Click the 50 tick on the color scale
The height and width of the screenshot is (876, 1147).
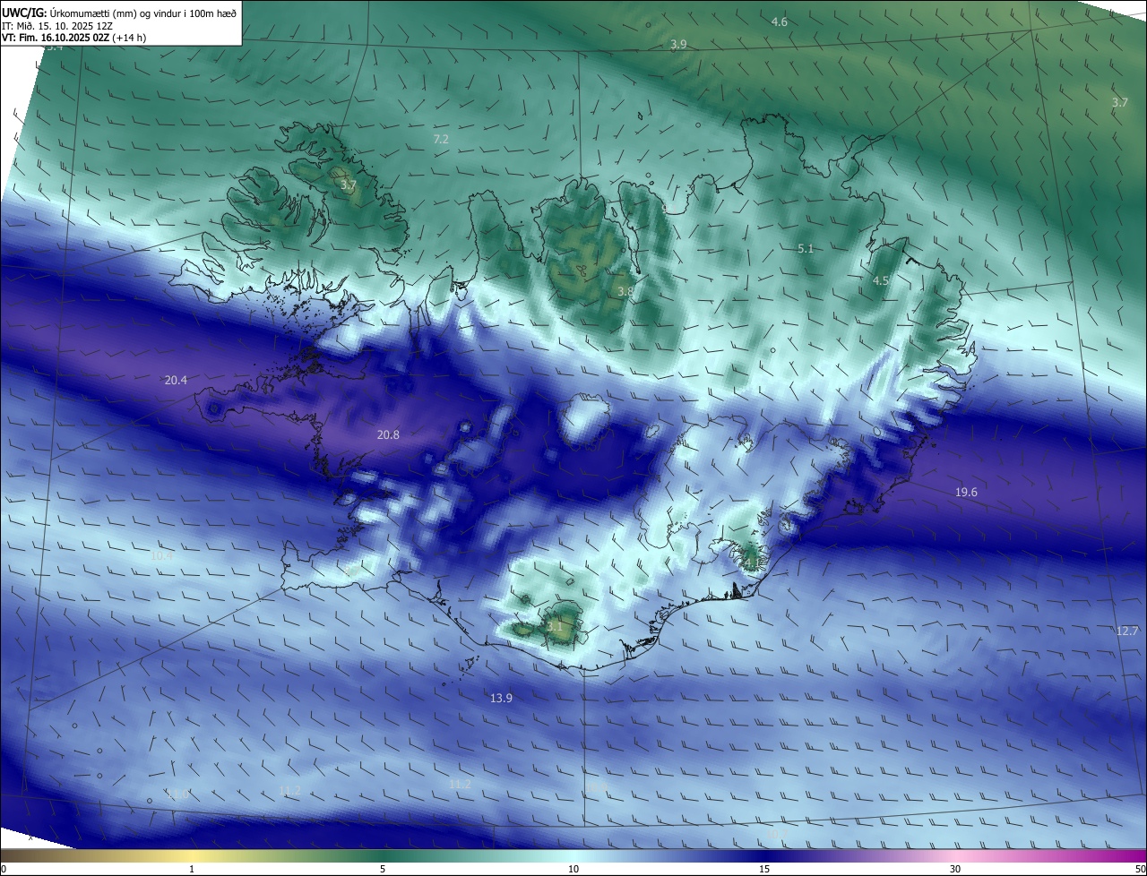click(1139, 869)
